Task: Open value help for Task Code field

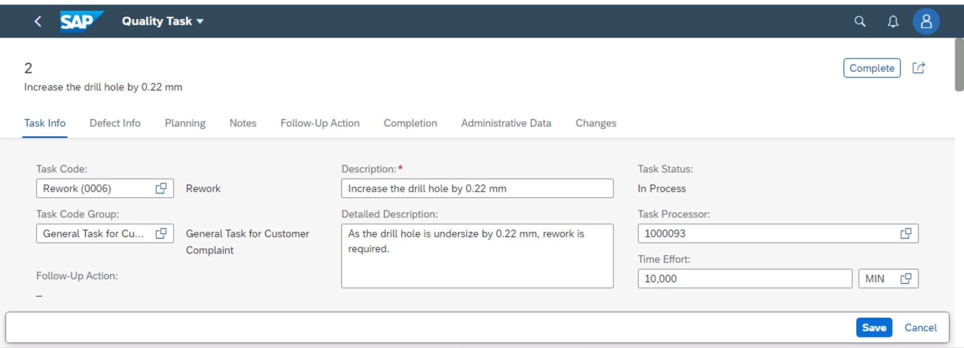Action: coord(161,188)
